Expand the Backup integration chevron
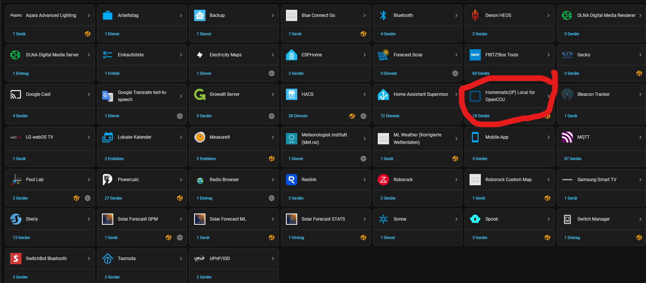This screenshot has height=283, width=646. [x=273, y=15]
